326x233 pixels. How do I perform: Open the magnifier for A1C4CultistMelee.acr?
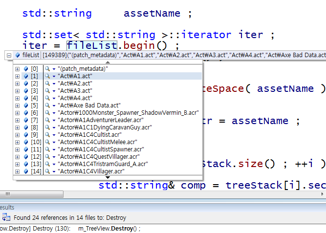point(47,142)
